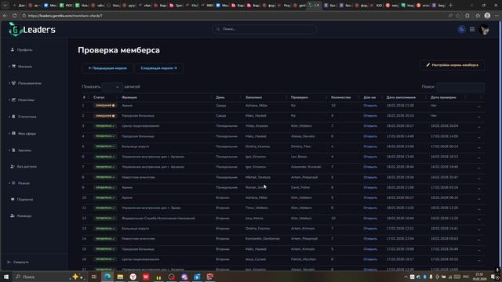Click Открыть link in row 3
Viewport: 502px width, 282px height.
[370, 126]
